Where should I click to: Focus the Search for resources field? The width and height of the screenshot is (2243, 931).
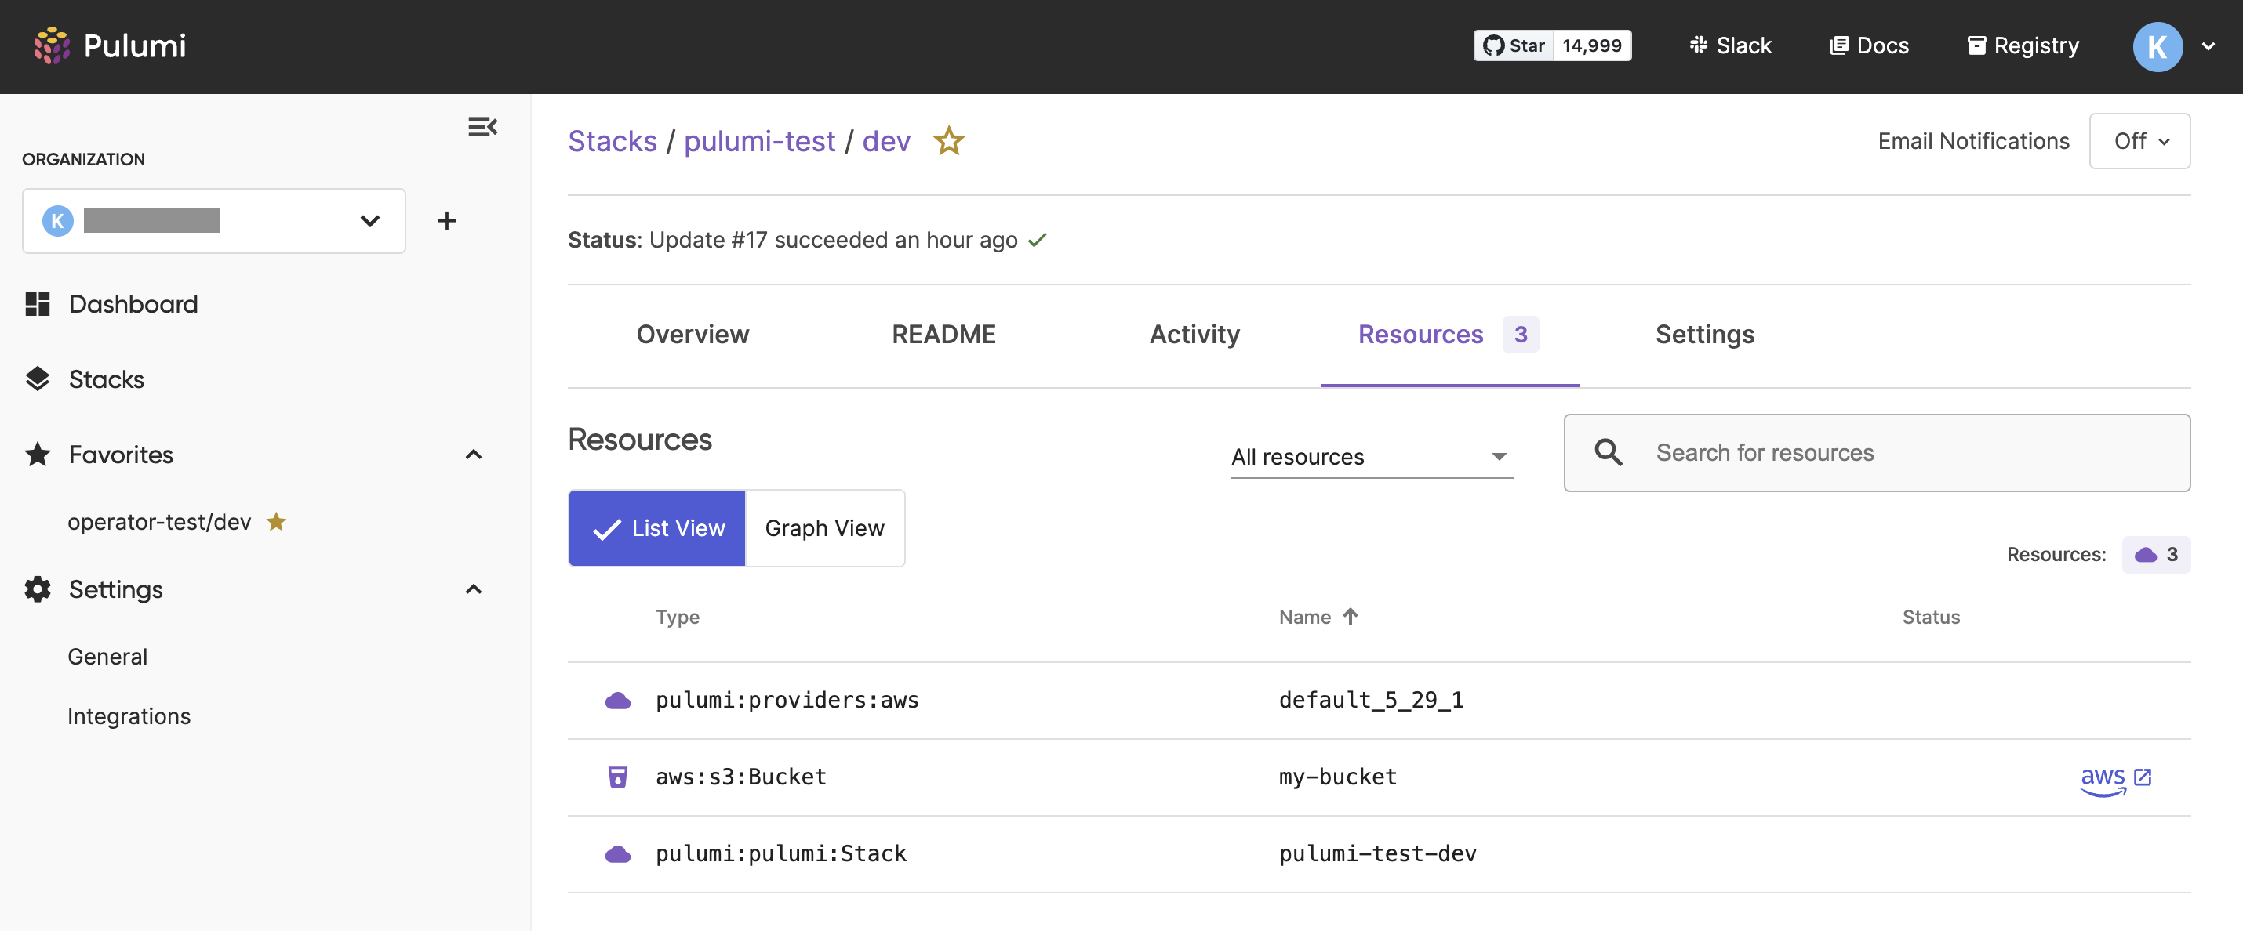point(1878,452)
